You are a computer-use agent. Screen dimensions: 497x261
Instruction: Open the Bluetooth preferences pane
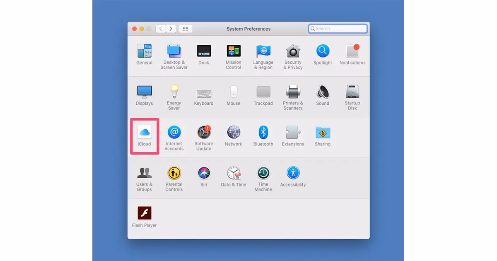click(x=263, y=136)
